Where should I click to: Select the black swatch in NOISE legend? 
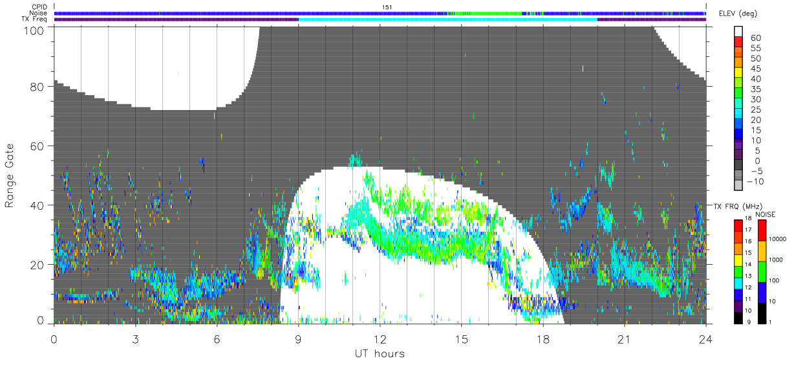pyautogui.click(x=761, y=313)
